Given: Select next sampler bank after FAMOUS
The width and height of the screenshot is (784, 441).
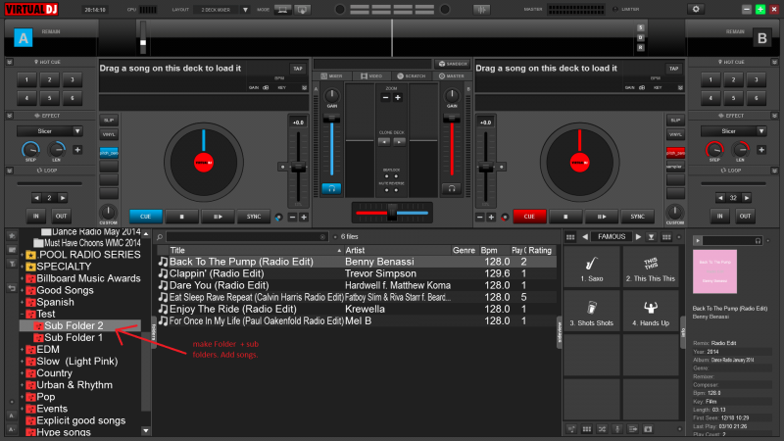Looking at the screenshot, I should [638, 237].
